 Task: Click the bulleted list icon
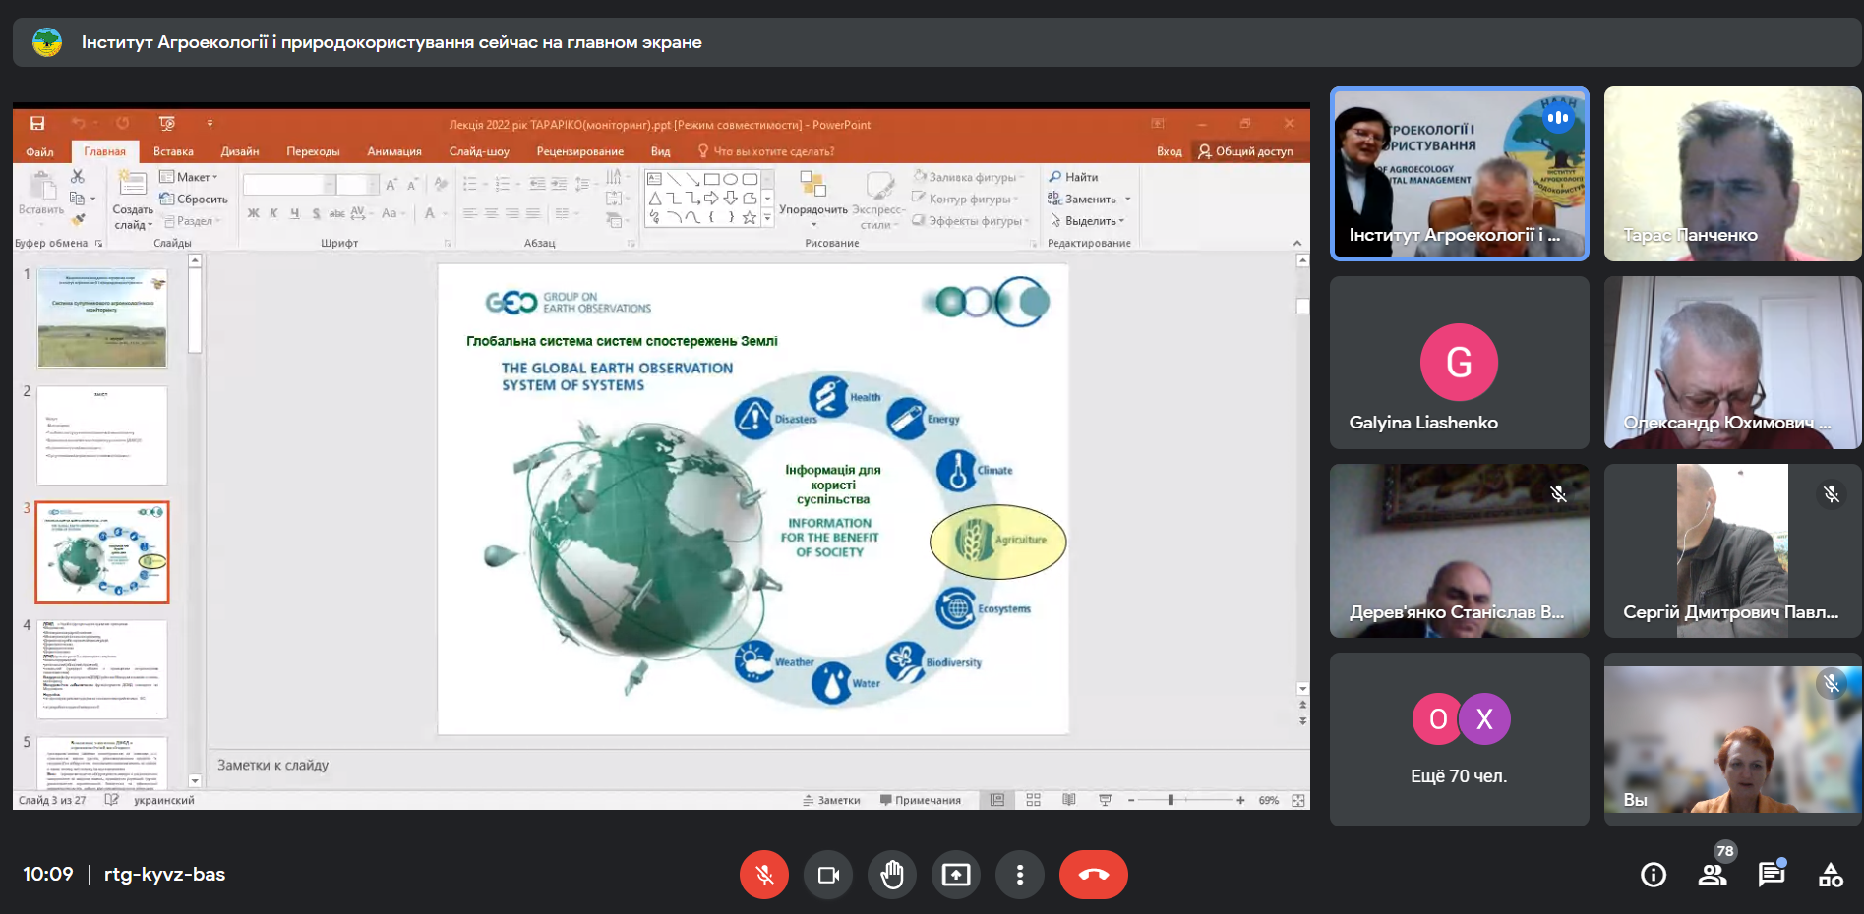click(470, 184)
